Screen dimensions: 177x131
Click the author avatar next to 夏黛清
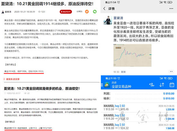tap(3, 12)
